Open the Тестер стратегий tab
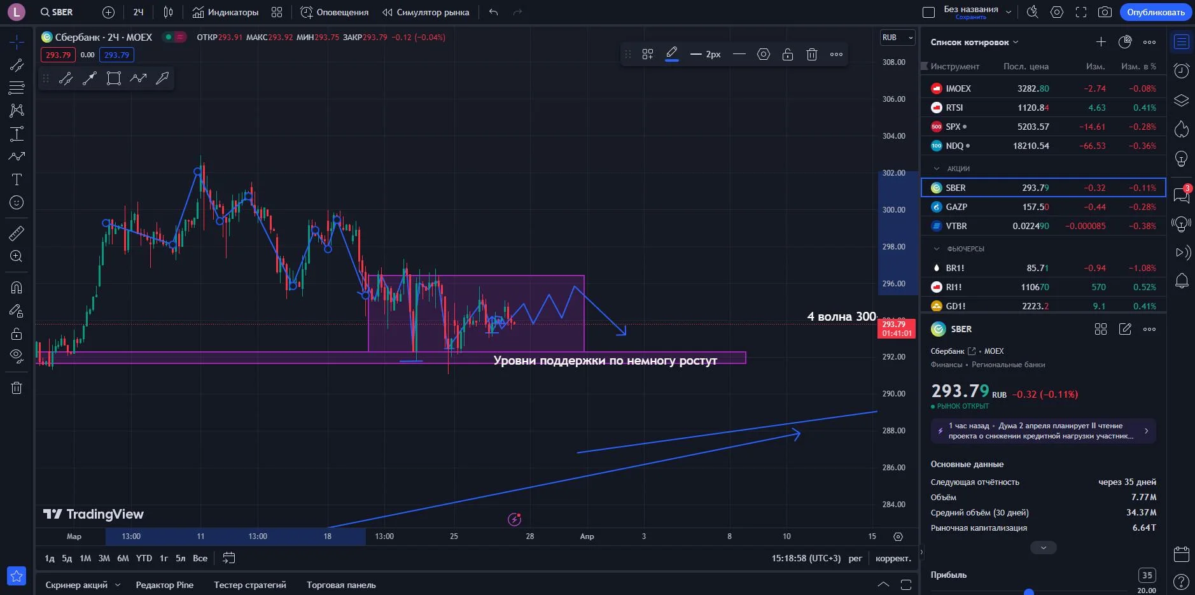The height and width of the screenshot is (595, 1195). [x=250, y=585]
